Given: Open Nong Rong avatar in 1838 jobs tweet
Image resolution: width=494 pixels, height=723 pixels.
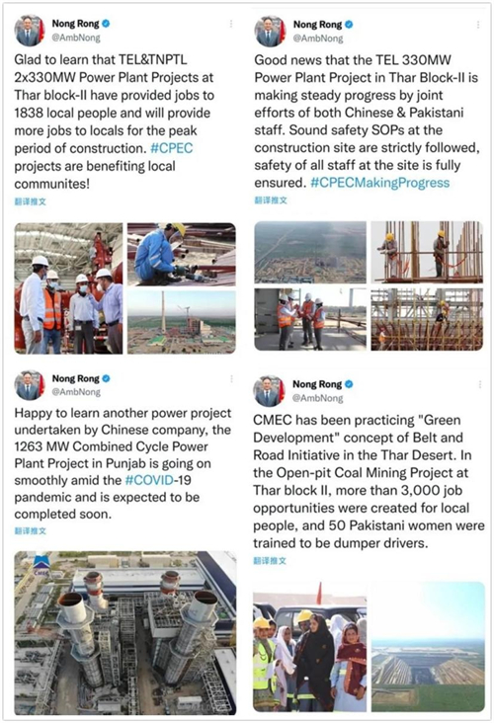Looking at the screenshot, I should pos(30,31).
